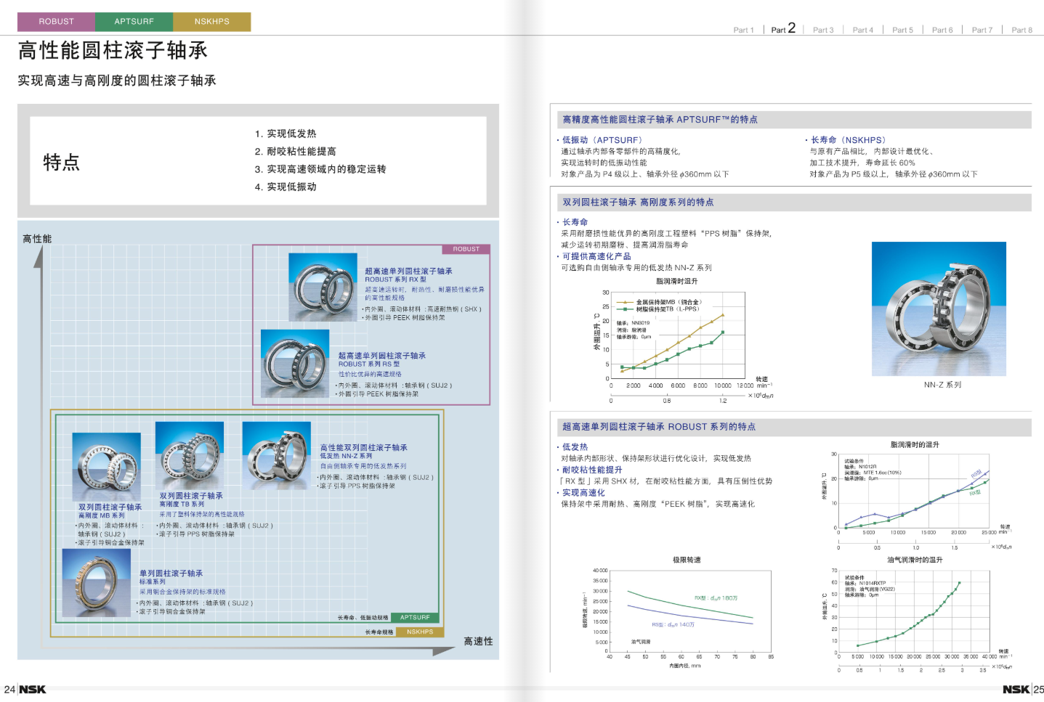Click section header 超高速单列圆柱滚子轴承 ROBUST 系列的特点
Viewport: 1044px width, 702px height.
[x=659, y=427]
